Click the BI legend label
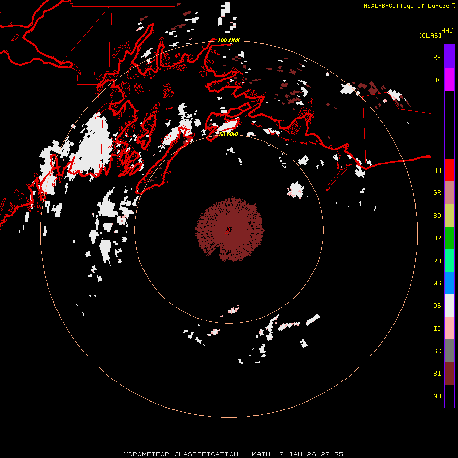This screenshot has height=458, width=458. coord(437,374)
